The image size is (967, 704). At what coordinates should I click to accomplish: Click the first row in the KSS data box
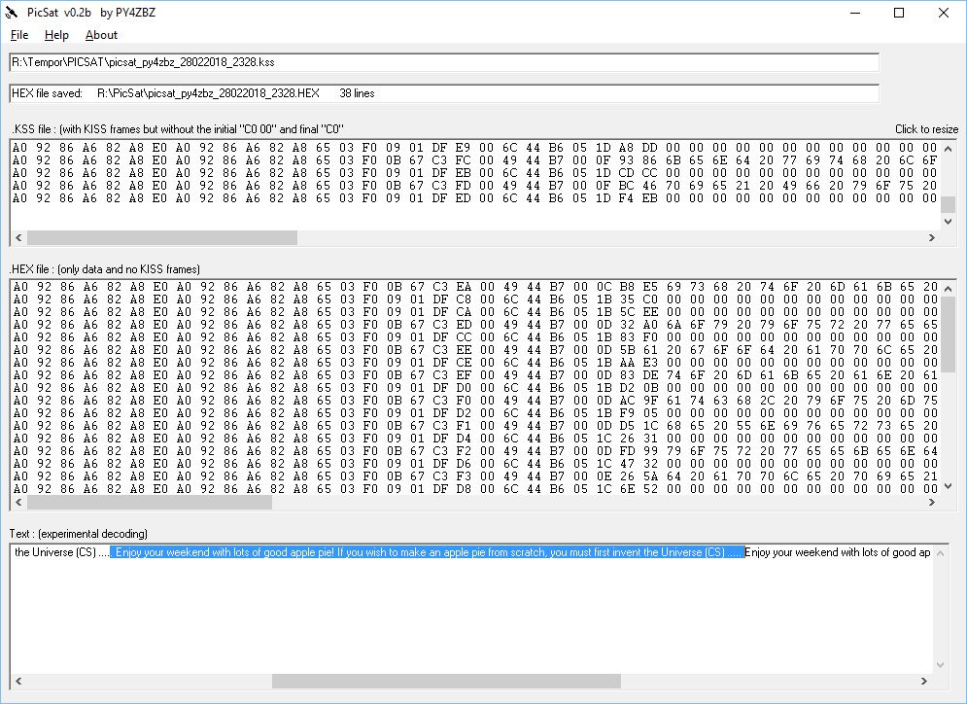pyautogui.click(x=475, y=148)
